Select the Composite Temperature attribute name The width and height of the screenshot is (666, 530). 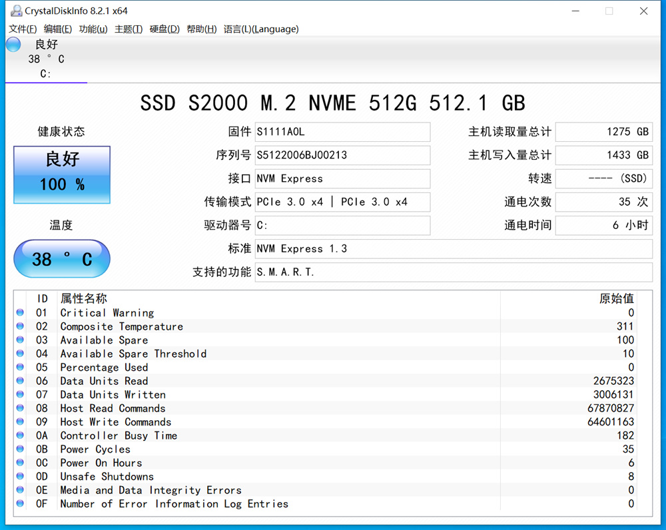(x=121, y=326)
